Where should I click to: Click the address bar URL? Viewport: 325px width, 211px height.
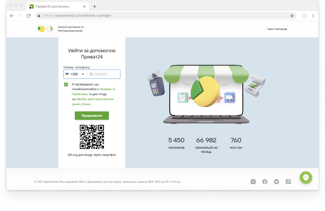click(77, 16)
